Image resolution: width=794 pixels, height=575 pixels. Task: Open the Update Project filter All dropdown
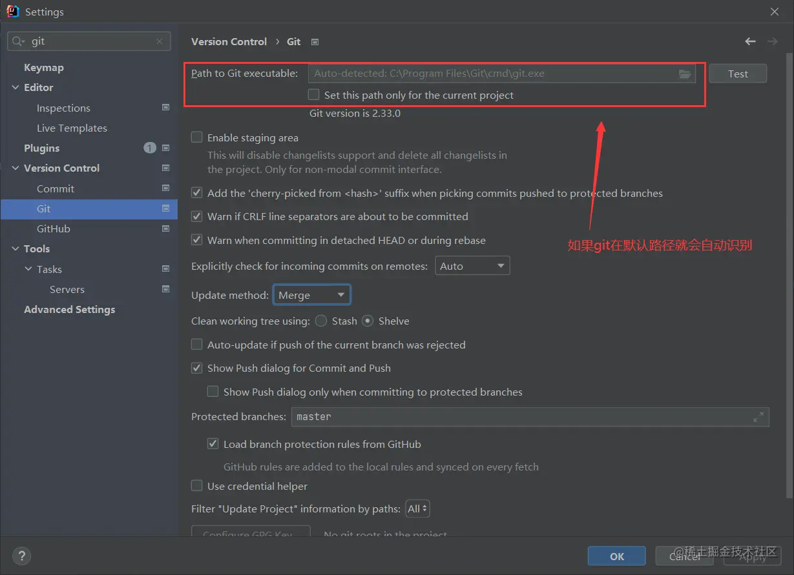[417, 509]
